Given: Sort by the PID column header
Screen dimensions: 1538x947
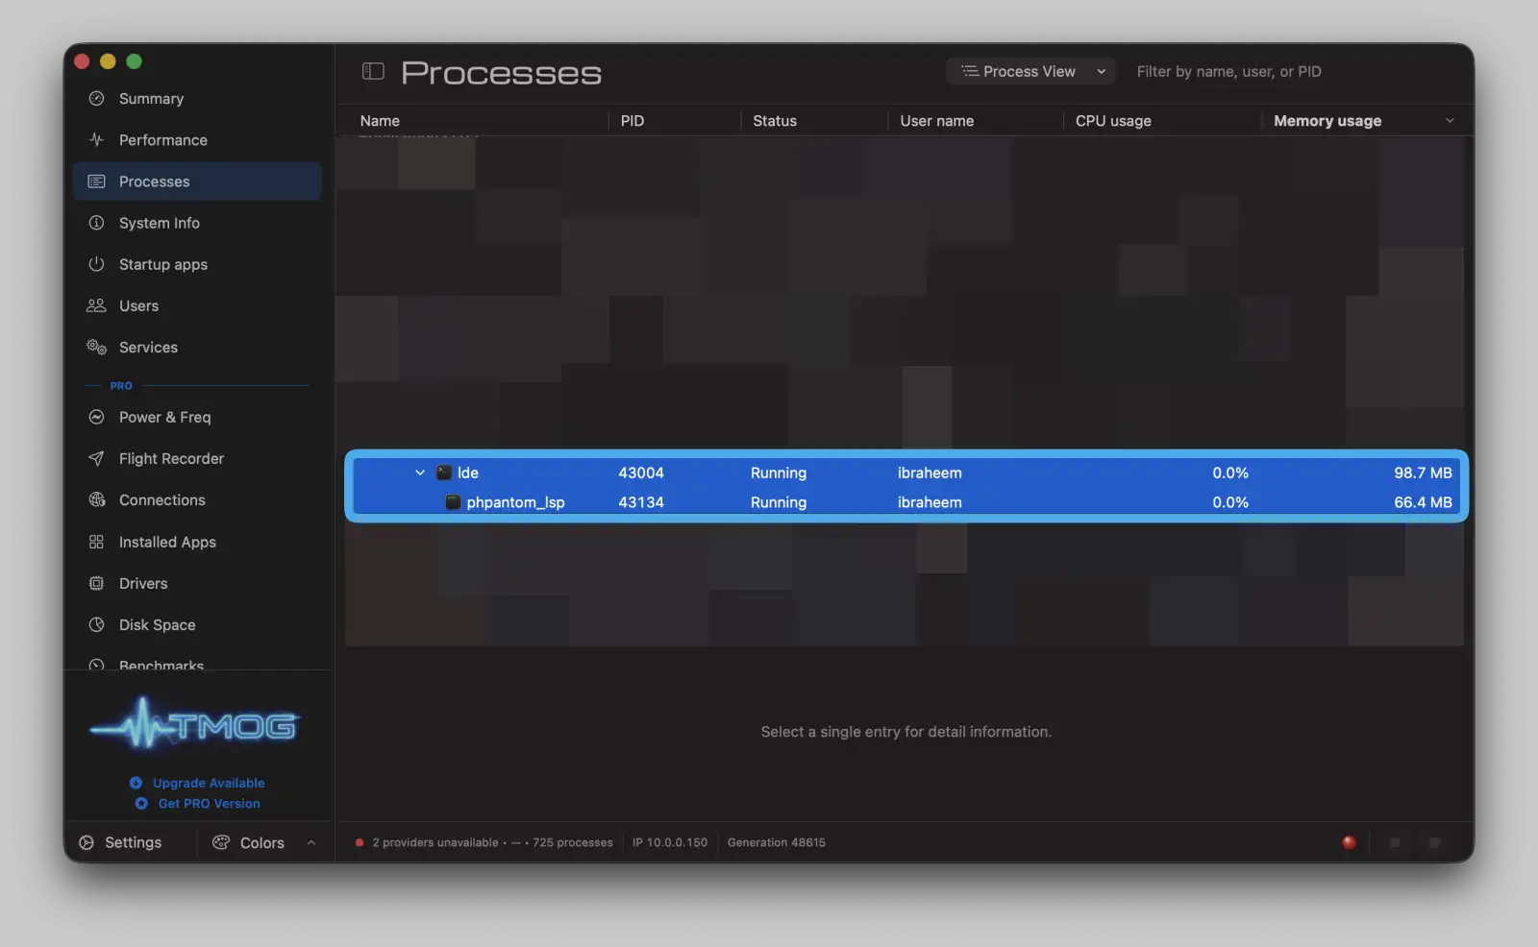Looking at the screenshot, I should pyautogui.click(x=633, y=121).
